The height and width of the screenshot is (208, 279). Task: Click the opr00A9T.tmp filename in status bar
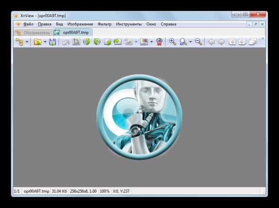(36, 191)
